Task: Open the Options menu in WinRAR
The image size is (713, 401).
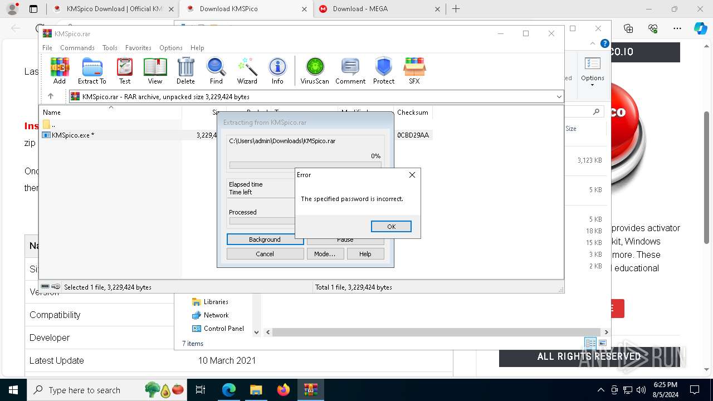Action: 170,48
